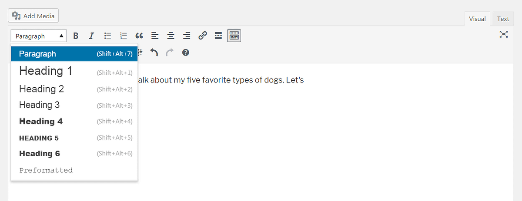The image size is (522, 201).
Task: Pick the Preformatted format option
Action: (46, 170)
